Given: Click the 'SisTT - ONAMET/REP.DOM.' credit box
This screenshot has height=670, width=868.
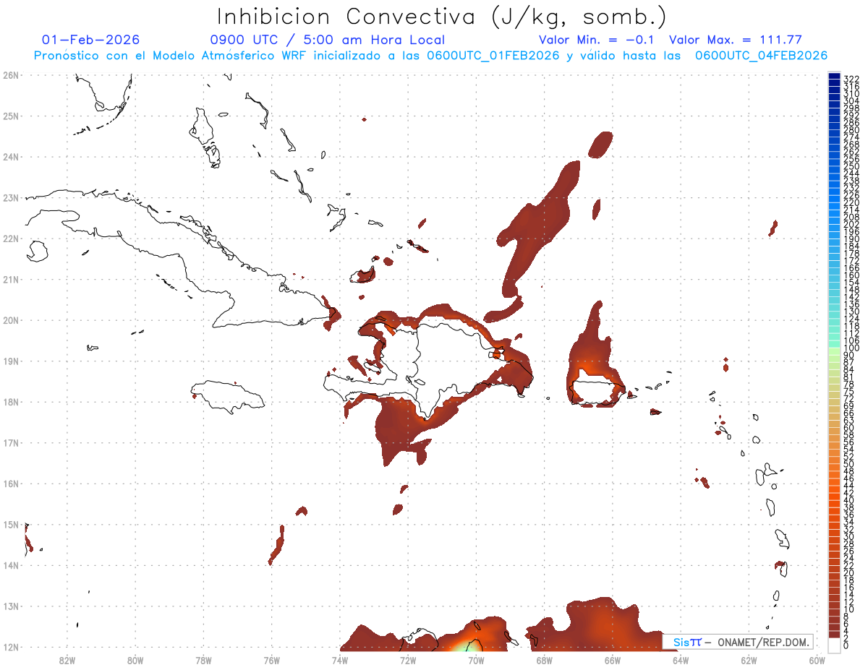Looking at the screenshot, I should pos(738,642).
